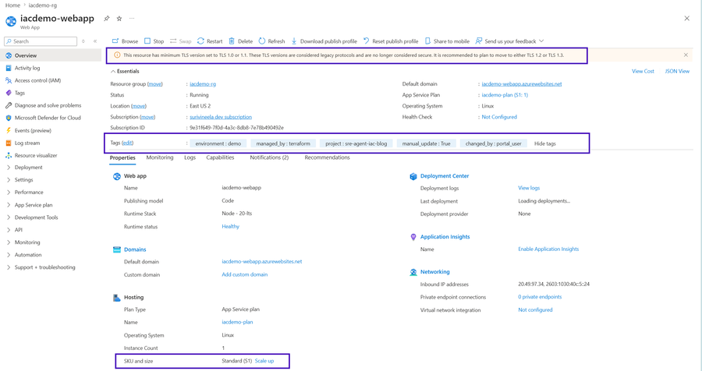The height and width of the screenshot is (371, 702).
Task: Open iacdemo-rg resource group link
Action: click(203, 84)
